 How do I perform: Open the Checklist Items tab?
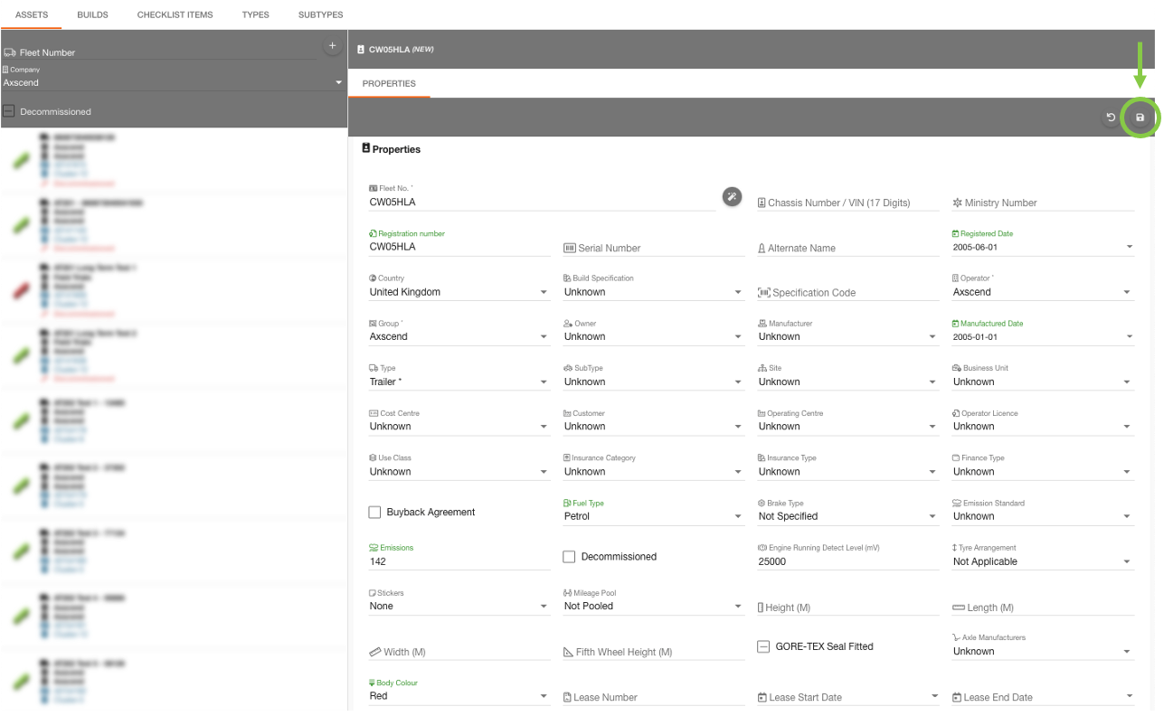point(175,15)
